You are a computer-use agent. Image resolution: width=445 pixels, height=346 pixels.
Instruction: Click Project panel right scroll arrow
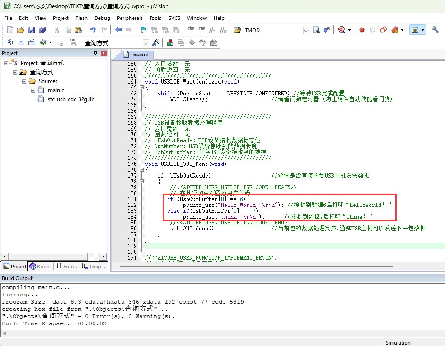click(x=103, y=257)
